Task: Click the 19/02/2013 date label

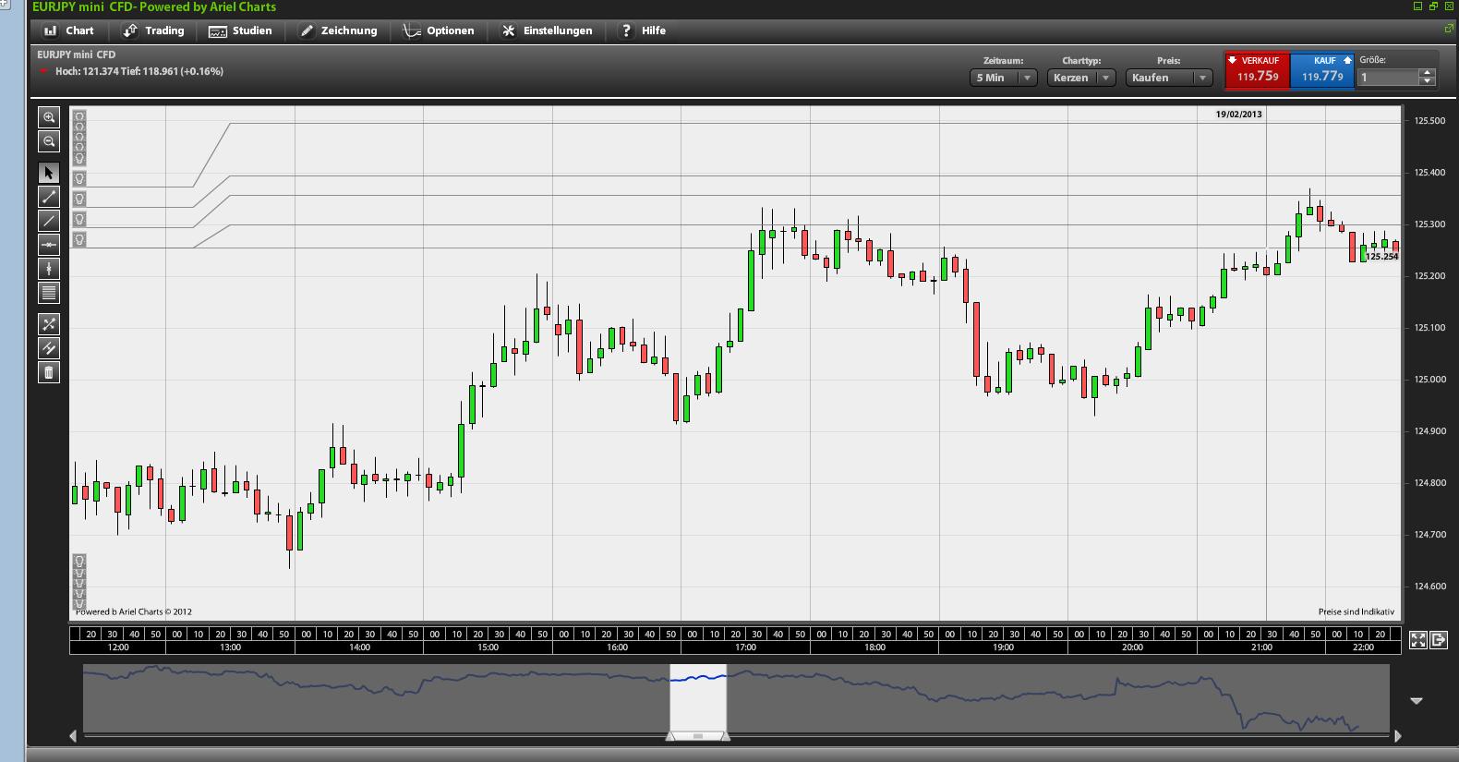Action: click(1238, 115)
